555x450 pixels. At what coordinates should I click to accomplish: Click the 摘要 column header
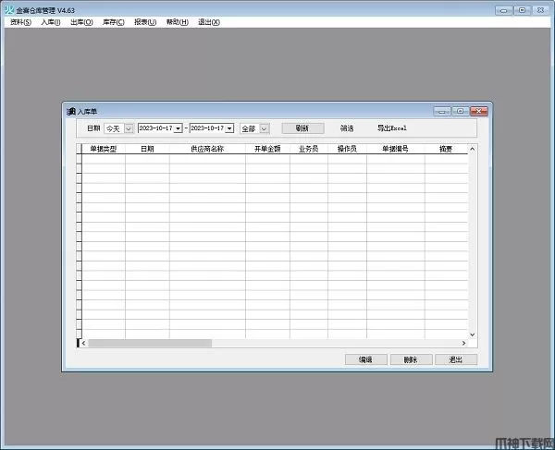[x=446, y=149]
